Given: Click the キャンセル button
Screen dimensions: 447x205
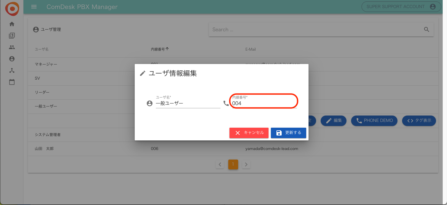Looking at the screenshot, I should click(x=249, y=133).
